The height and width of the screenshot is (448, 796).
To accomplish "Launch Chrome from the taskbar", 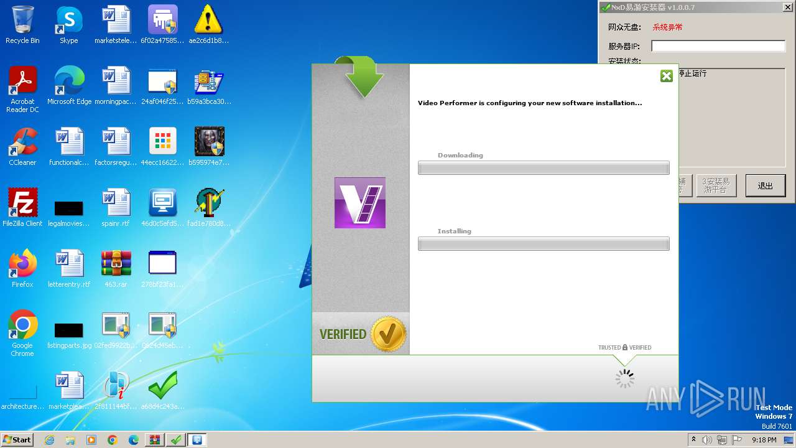I will point(113,440).
